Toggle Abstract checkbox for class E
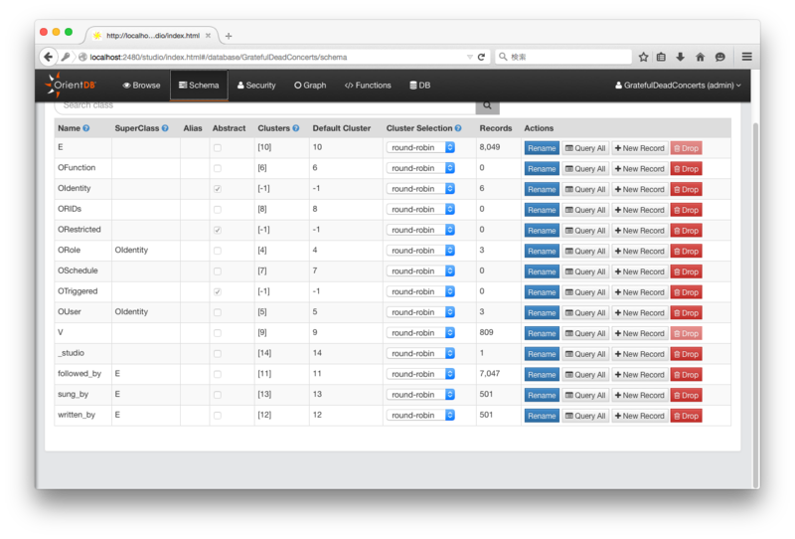 218,148
